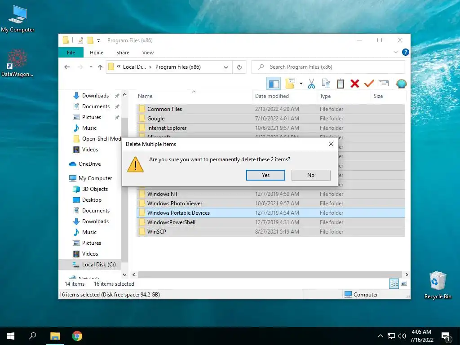
Task: Select the Google folder
Action: (271, 119)
